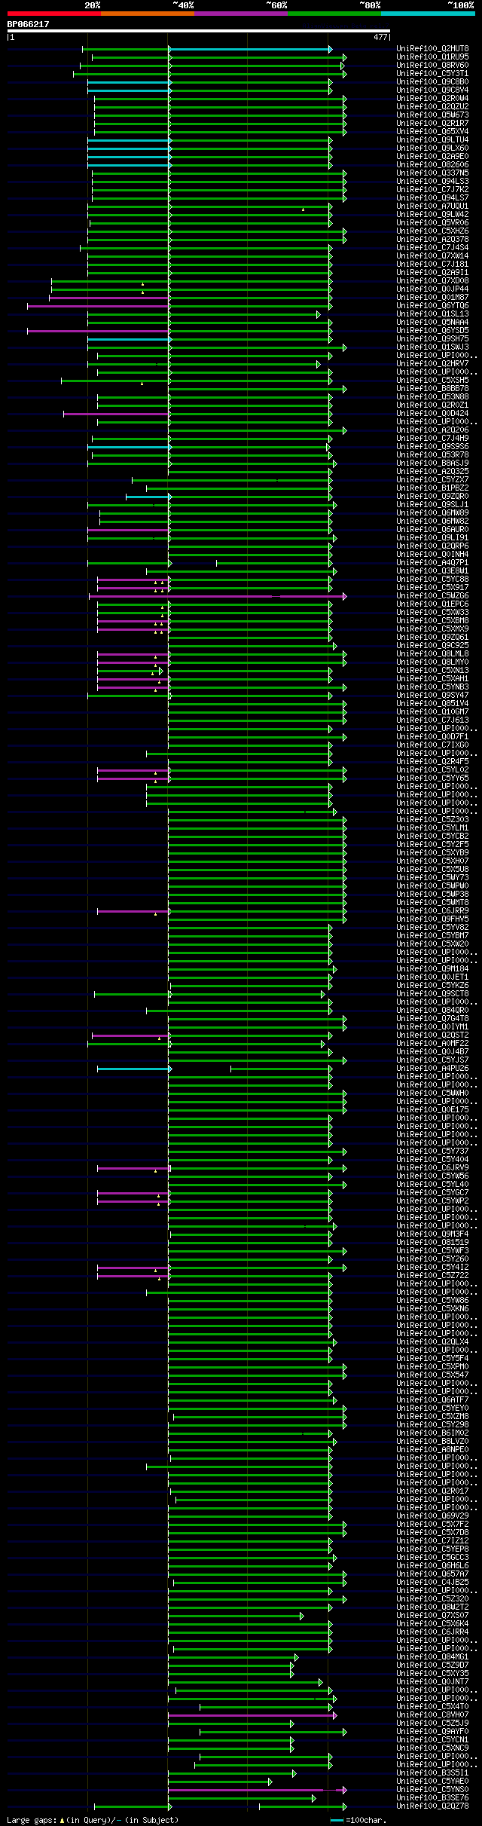Click UniRef100_B1PBZ2 hit text
The height and width of the screenshot is (1826, 482).
click(432, 488)
